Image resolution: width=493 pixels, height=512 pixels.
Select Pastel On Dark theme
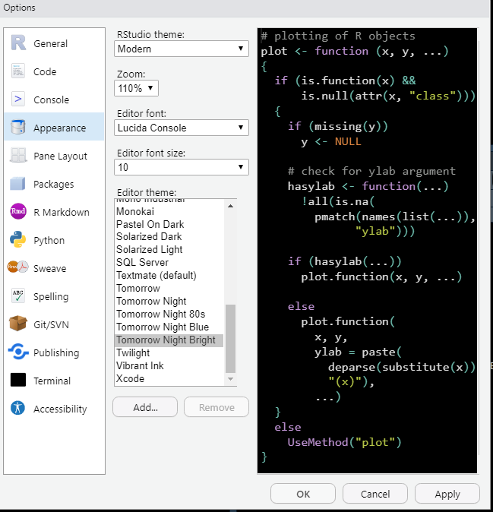click(169, 224)
